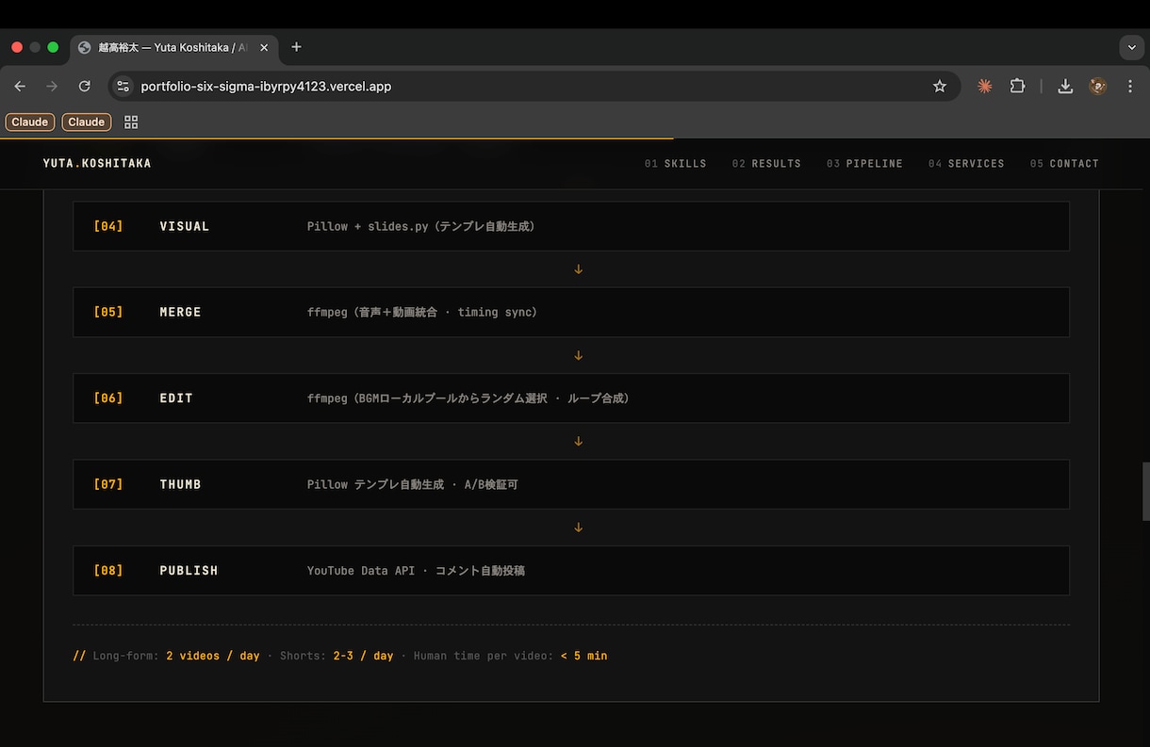Navigate to the 04 SERVICES section

click(966, 164)
